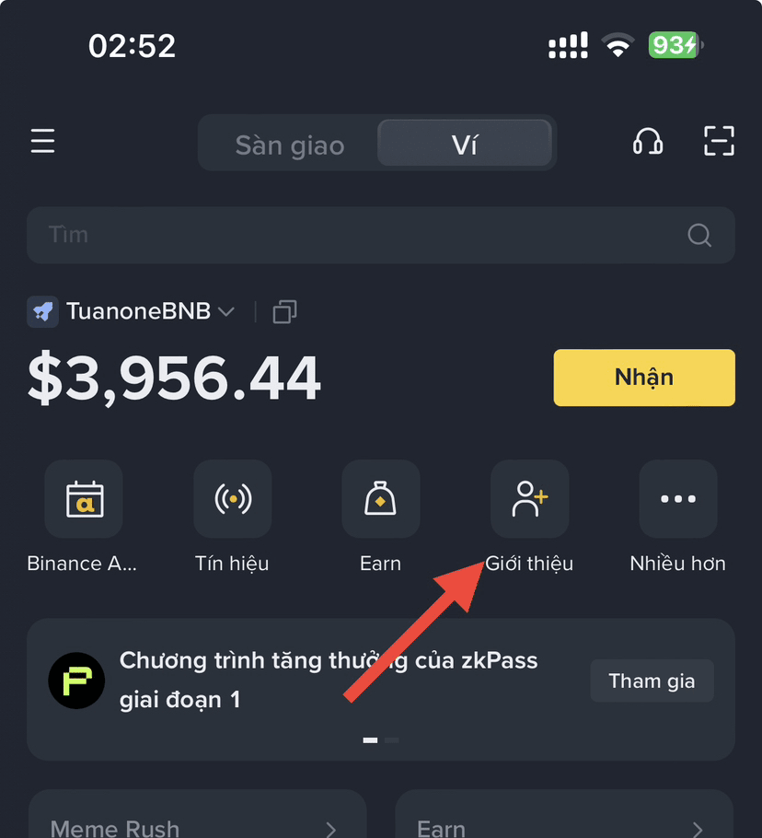Viewport: 762px width, 838px height.
Task: Tap the QR scan icon
Action: 719,141
